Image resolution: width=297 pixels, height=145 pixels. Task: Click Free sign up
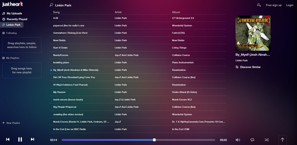coord(273,5)
